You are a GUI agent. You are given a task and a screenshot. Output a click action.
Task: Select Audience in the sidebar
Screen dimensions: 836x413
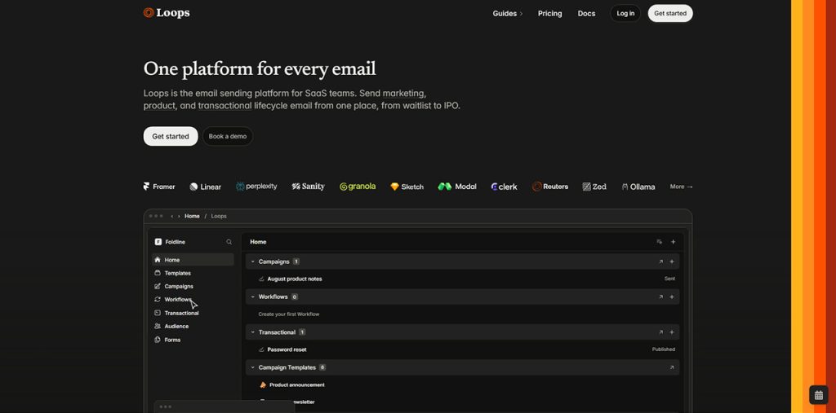[193, 327]
